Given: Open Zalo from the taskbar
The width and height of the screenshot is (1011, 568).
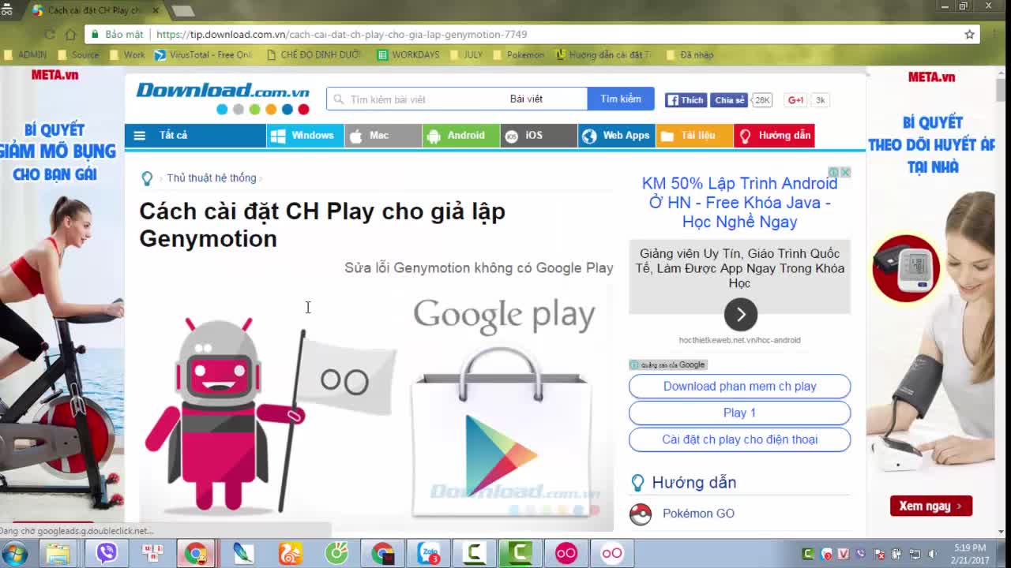Looking at the screenshot, I should point(430,554).
